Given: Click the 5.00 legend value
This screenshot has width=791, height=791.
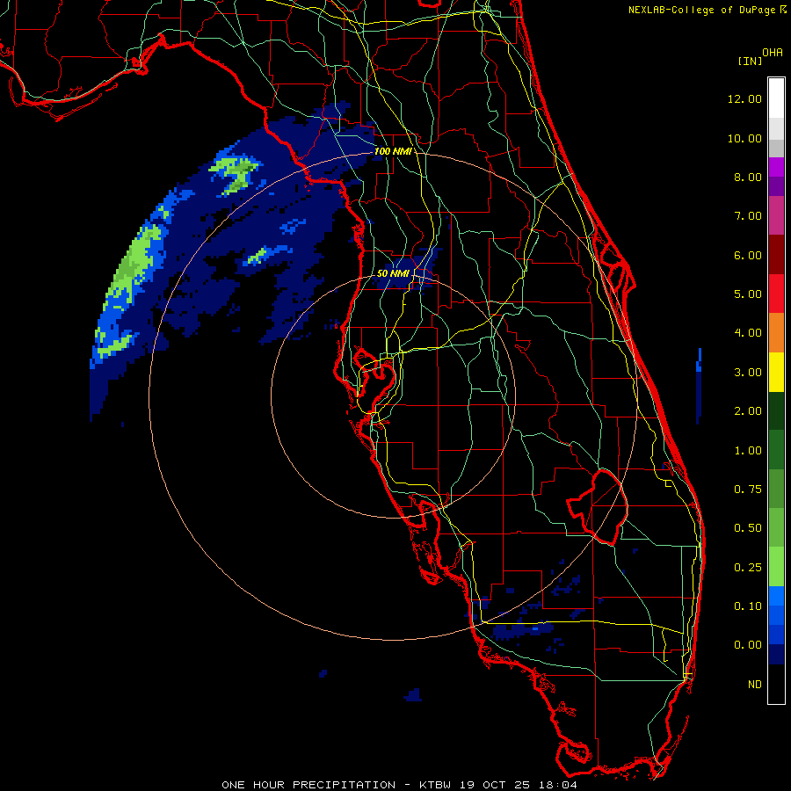Looking at the screenshot, I should (x=748, y=294).
